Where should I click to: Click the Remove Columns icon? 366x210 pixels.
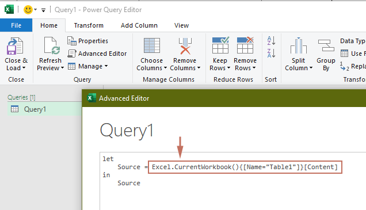[x=185, y=46]
